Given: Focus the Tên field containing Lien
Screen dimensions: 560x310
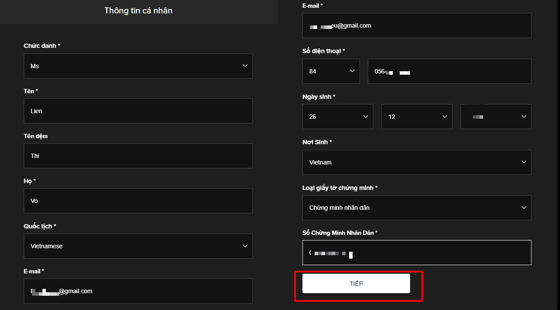Looking at the screenshot, I should click(138, 111).
